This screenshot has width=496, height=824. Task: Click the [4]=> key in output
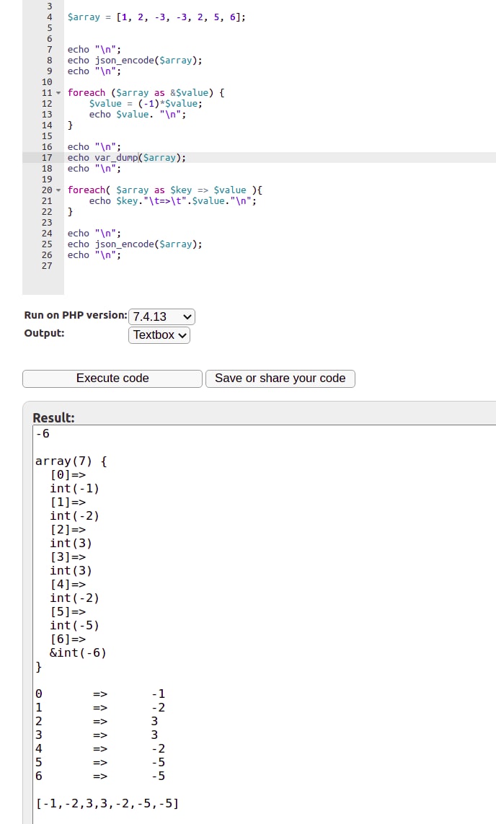(x=68, y=585)
